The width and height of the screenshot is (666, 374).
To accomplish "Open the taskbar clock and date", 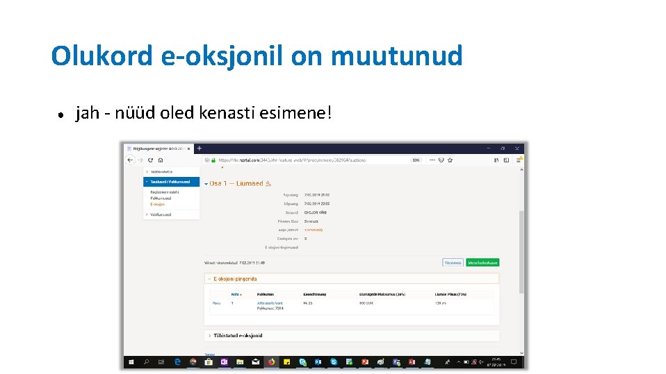I will tap(496, 362).
